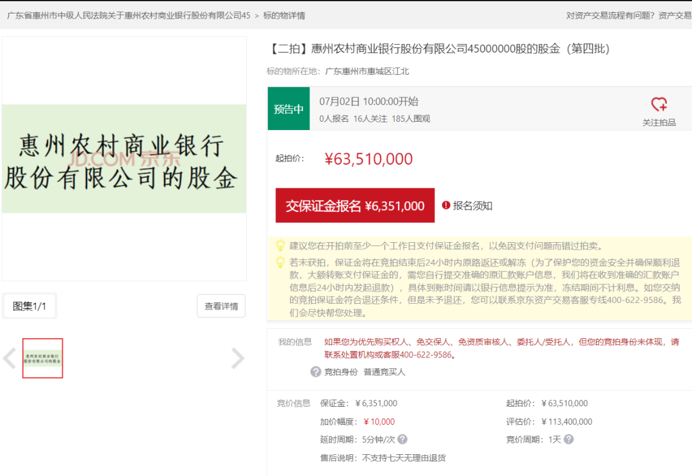This screenshot has width=692, height=476.
Task: Select the small bank share thumbnail
Action: click(43, 358)
